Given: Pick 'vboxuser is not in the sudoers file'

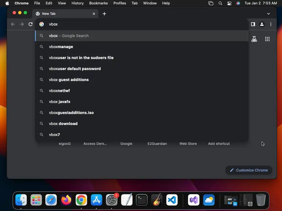Looking at the screenshot, I should click(142, 58).
